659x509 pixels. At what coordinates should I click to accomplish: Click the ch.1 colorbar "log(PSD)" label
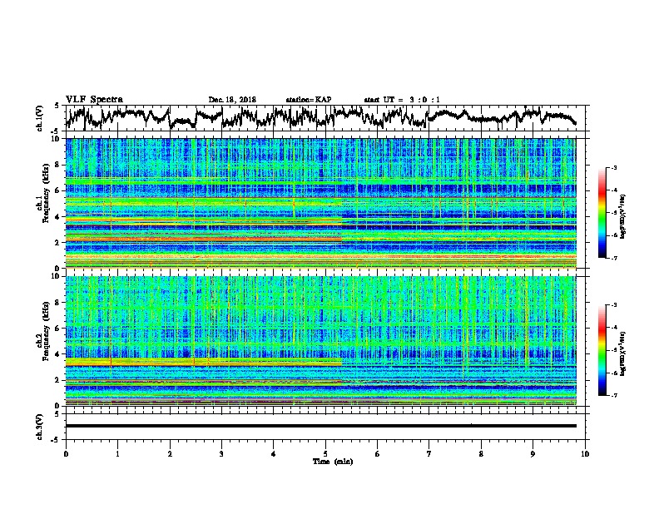click(x=623, y=217)
